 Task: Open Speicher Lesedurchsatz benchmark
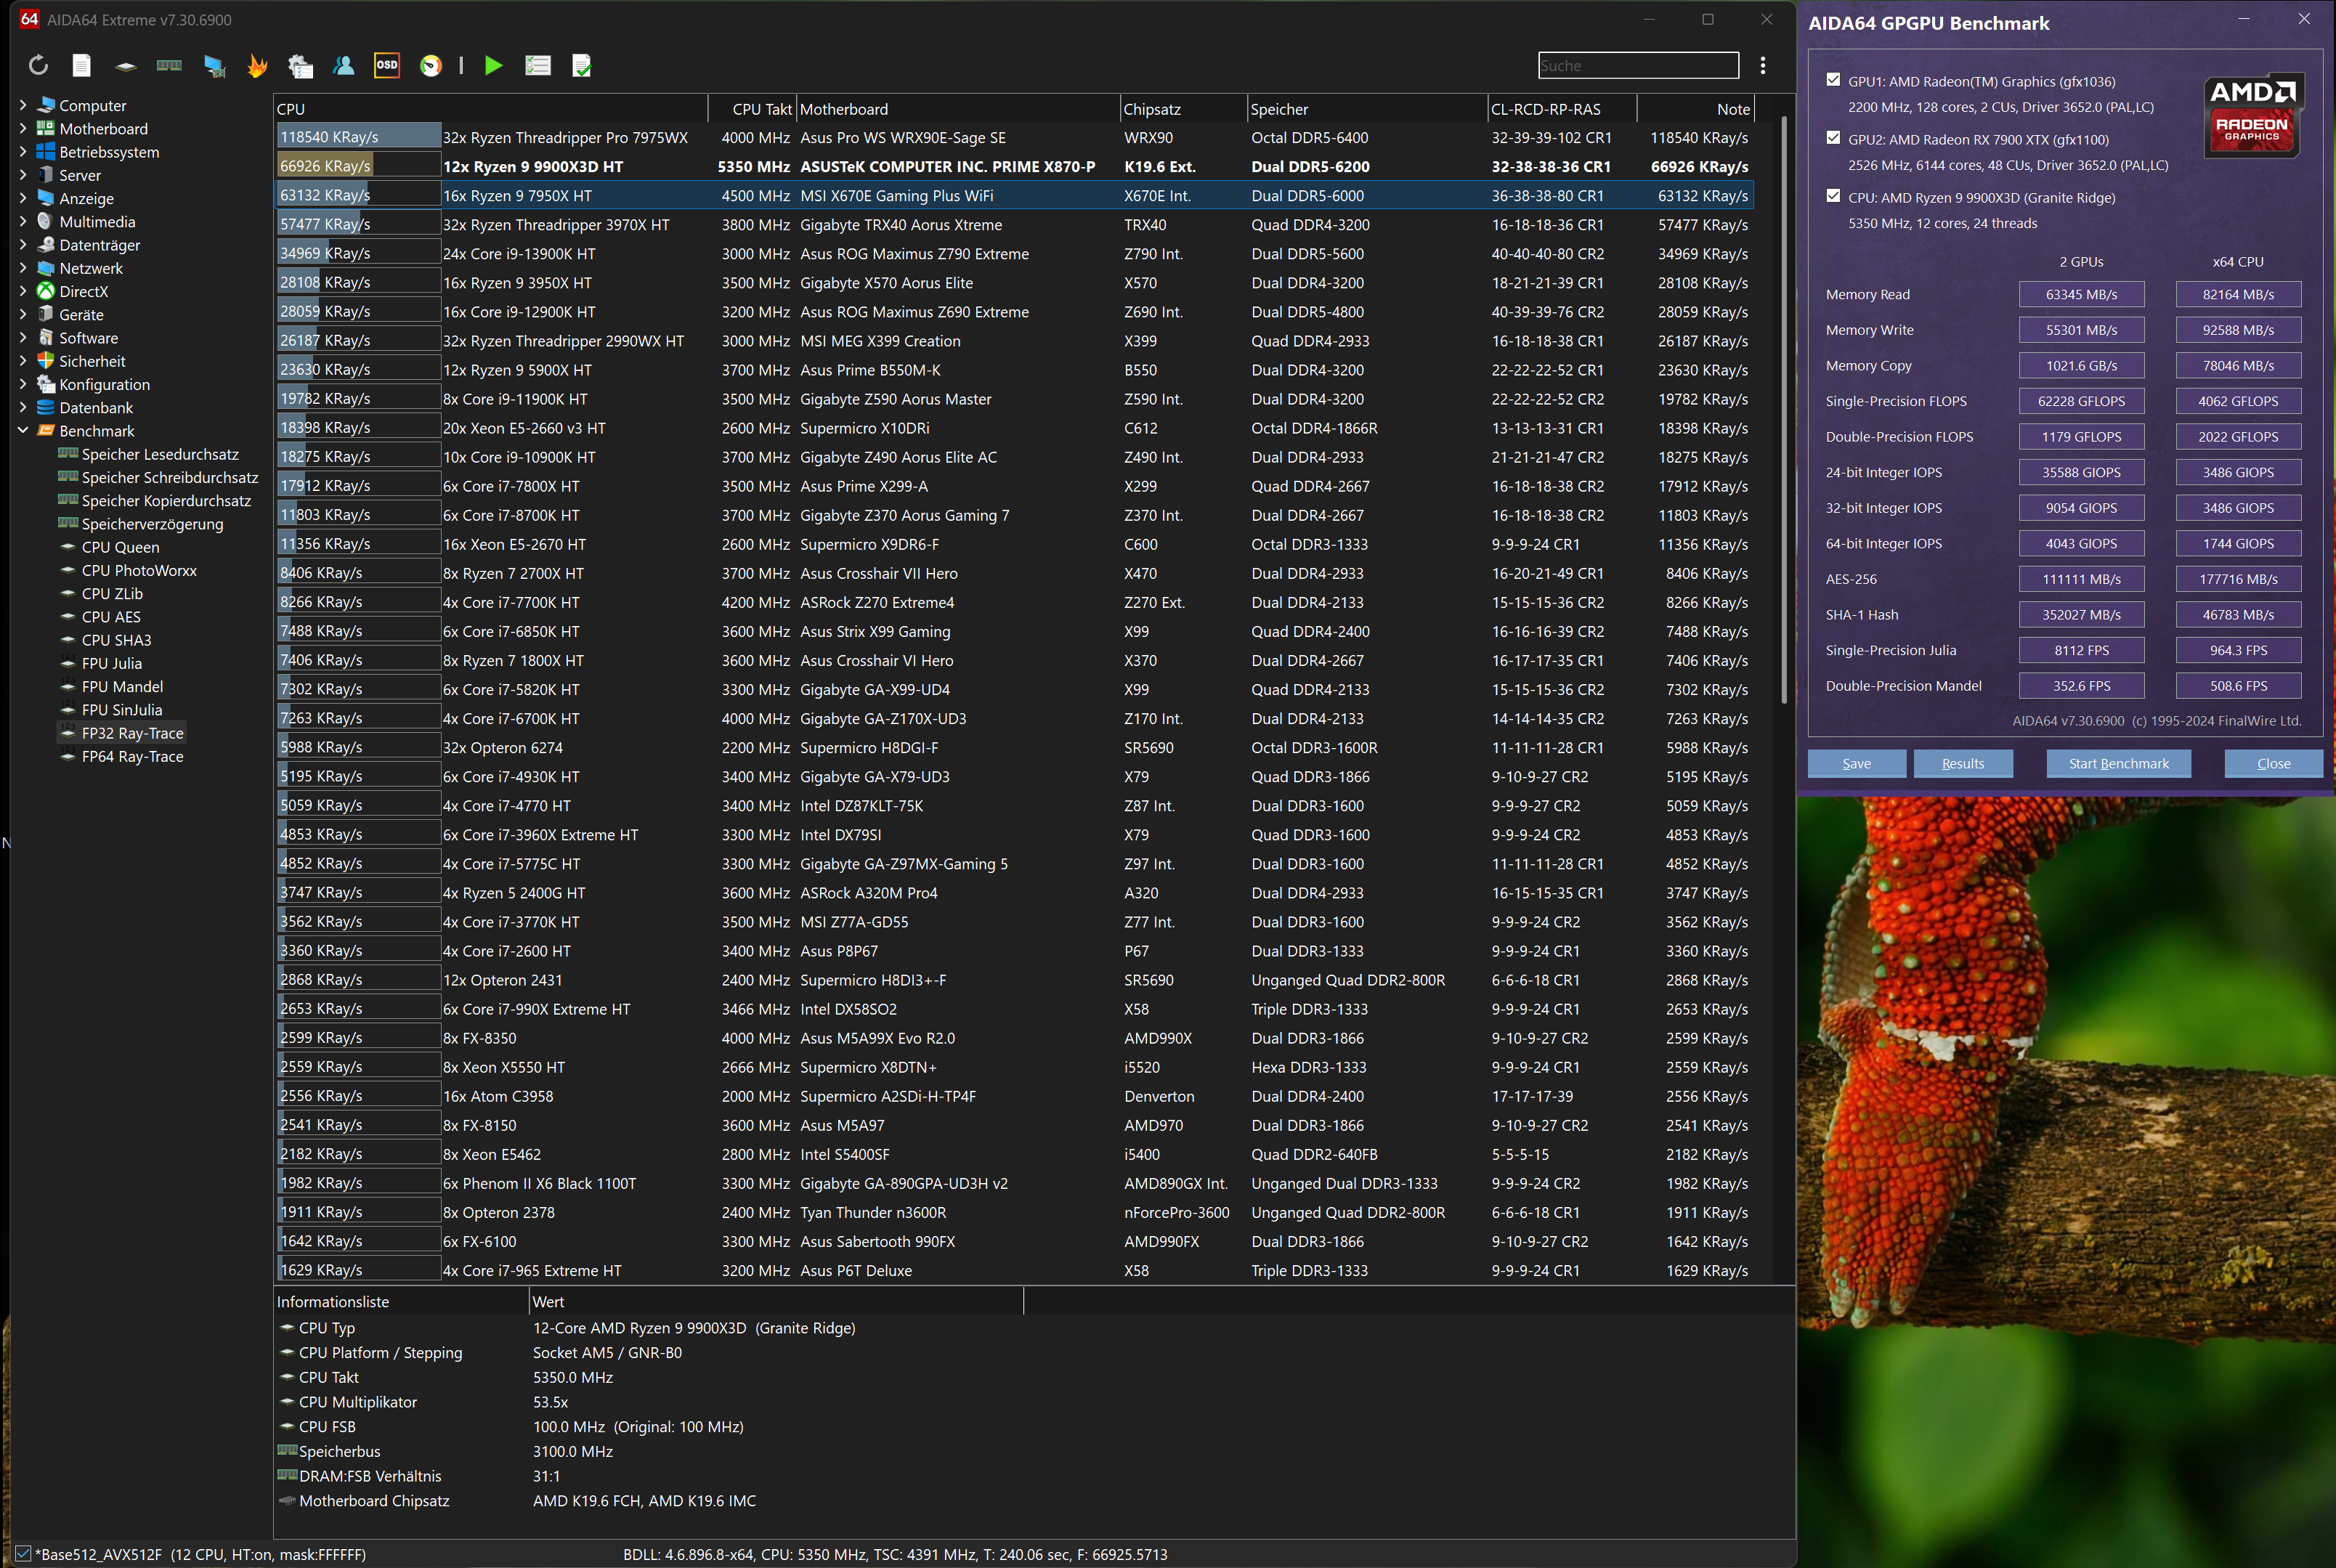point(160,454)
